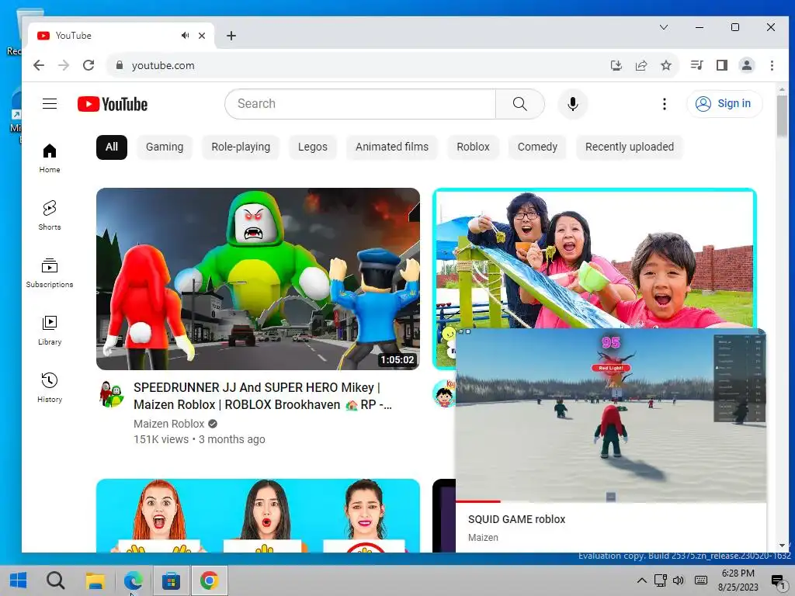This screenshot has height=596, width=795.
Task: Click the page vertical scrollbar thumb
Action: coord(782,116)
